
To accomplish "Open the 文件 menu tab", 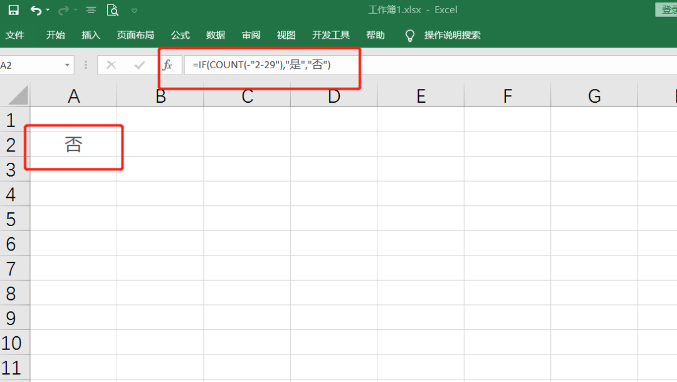I will click(14, 35).
